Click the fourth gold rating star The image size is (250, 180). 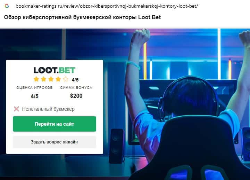click(58, 79)
